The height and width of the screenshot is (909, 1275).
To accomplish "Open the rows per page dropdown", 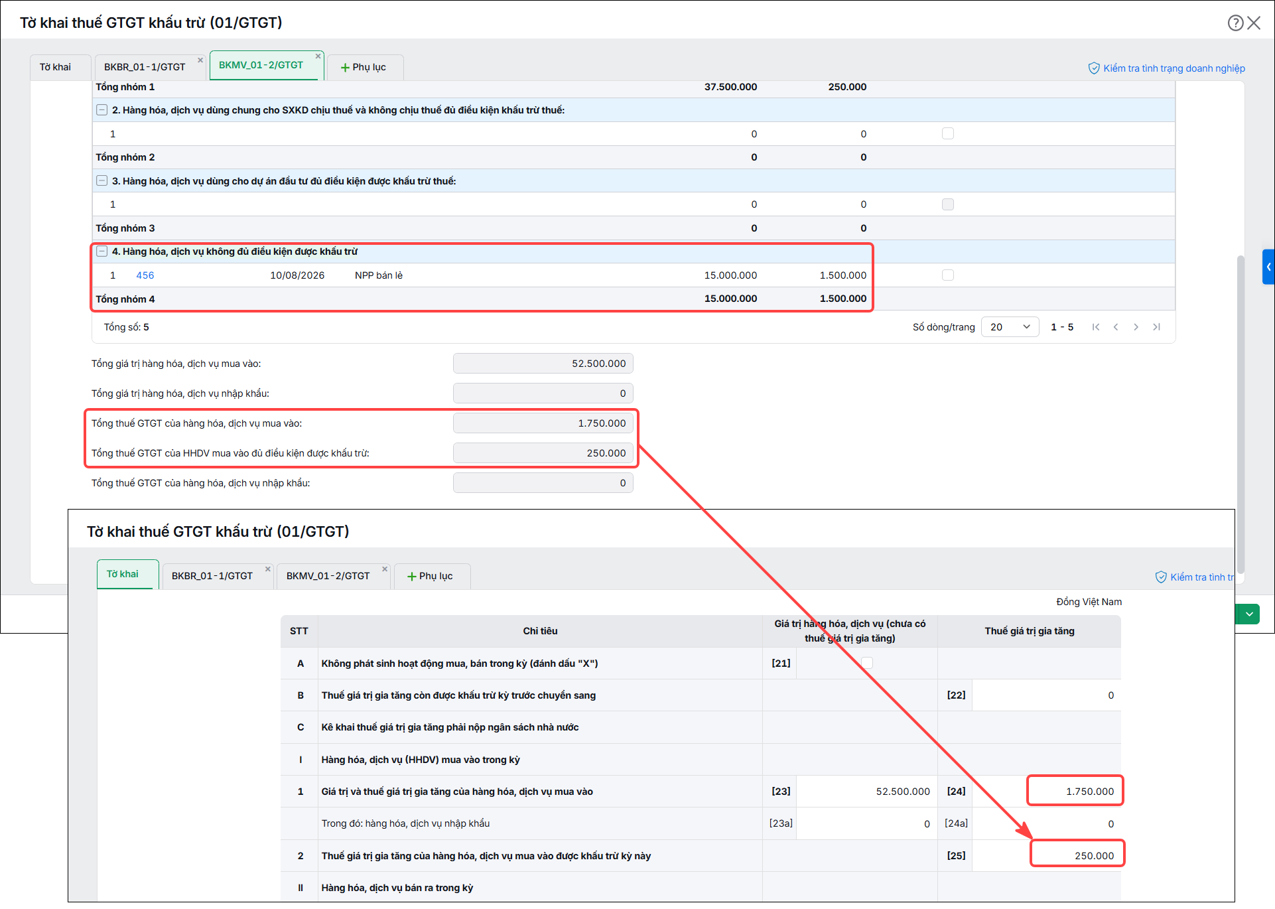I will (1010, 327).
